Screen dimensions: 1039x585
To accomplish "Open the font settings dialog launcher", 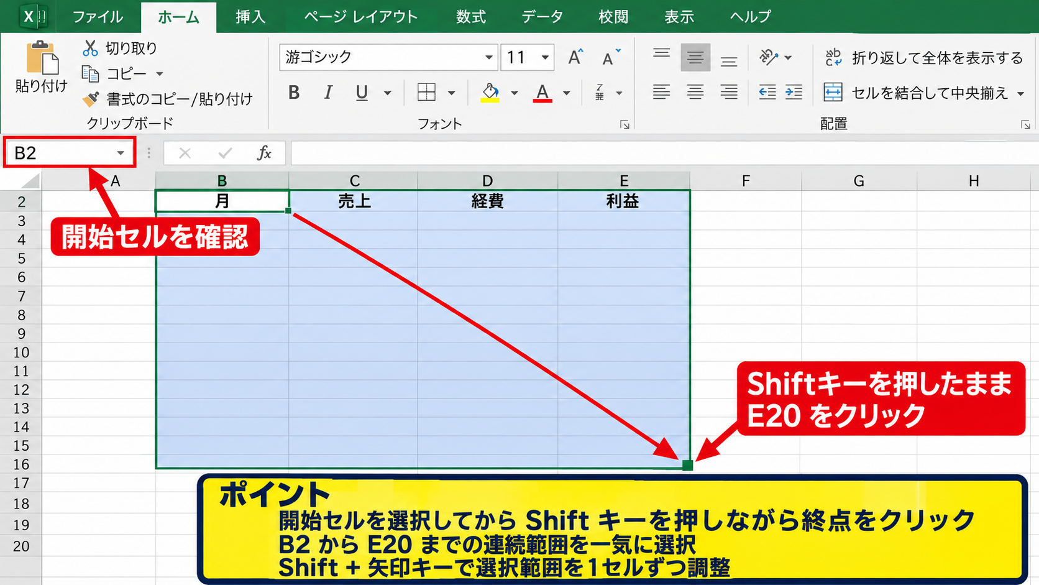I will tap(625, 125).
